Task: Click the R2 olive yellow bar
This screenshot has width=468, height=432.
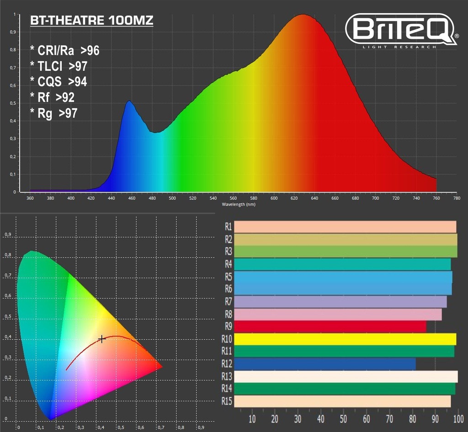Action: point(346,239)
